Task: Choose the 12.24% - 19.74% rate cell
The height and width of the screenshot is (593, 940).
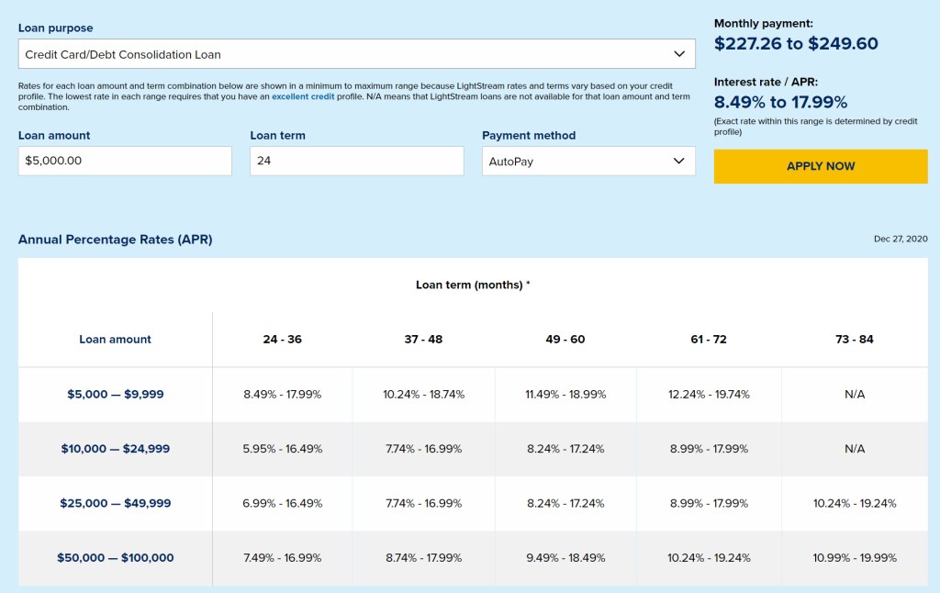Action: tap(709, 395)
